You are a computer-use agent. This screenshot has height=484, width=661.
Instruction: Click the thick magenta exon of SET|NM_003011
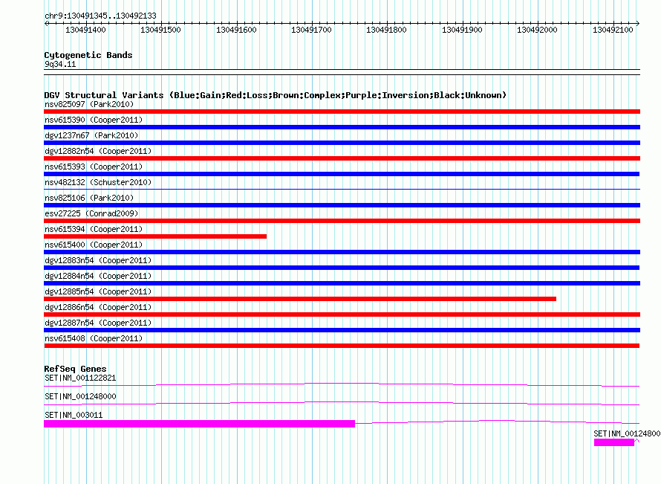[x=199, y=424]
